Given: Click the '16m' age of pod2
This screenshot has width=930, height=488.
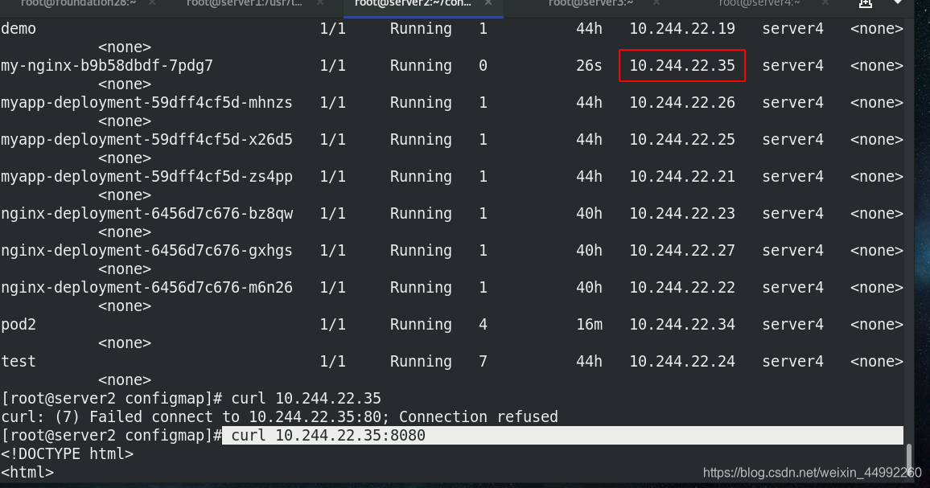Looking at the screenshot, I should pyautogui.click(x=589, y=324).
